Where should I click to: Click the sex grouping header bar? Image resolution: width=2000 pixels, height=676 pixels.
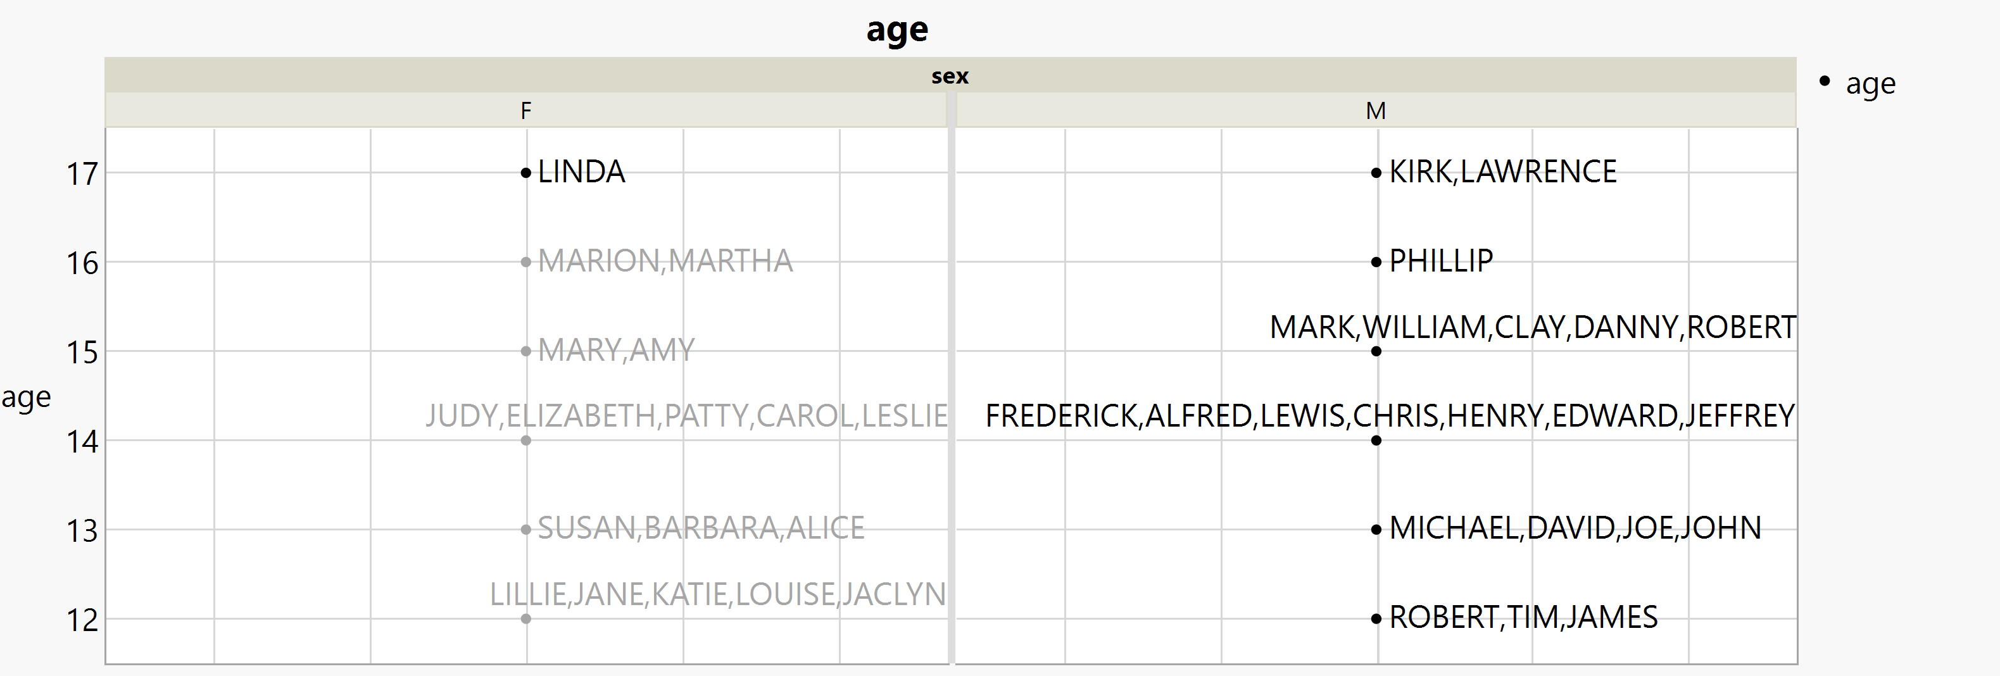(x=950, y=76)
